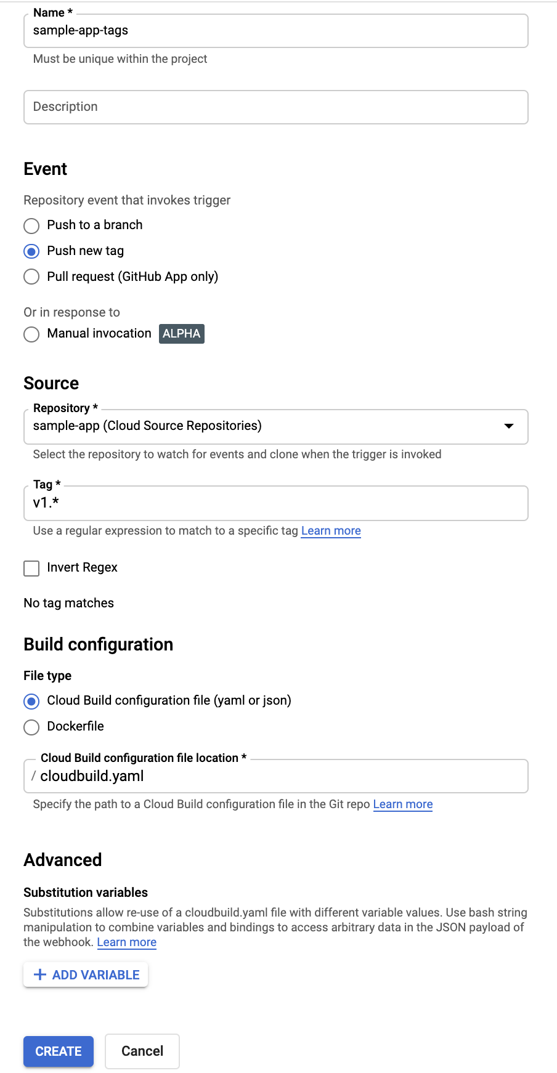This screenshot has height=1073, width=557.
Task: Click the empty Description field
Action: pyautogui.click(x=275, y=107)
